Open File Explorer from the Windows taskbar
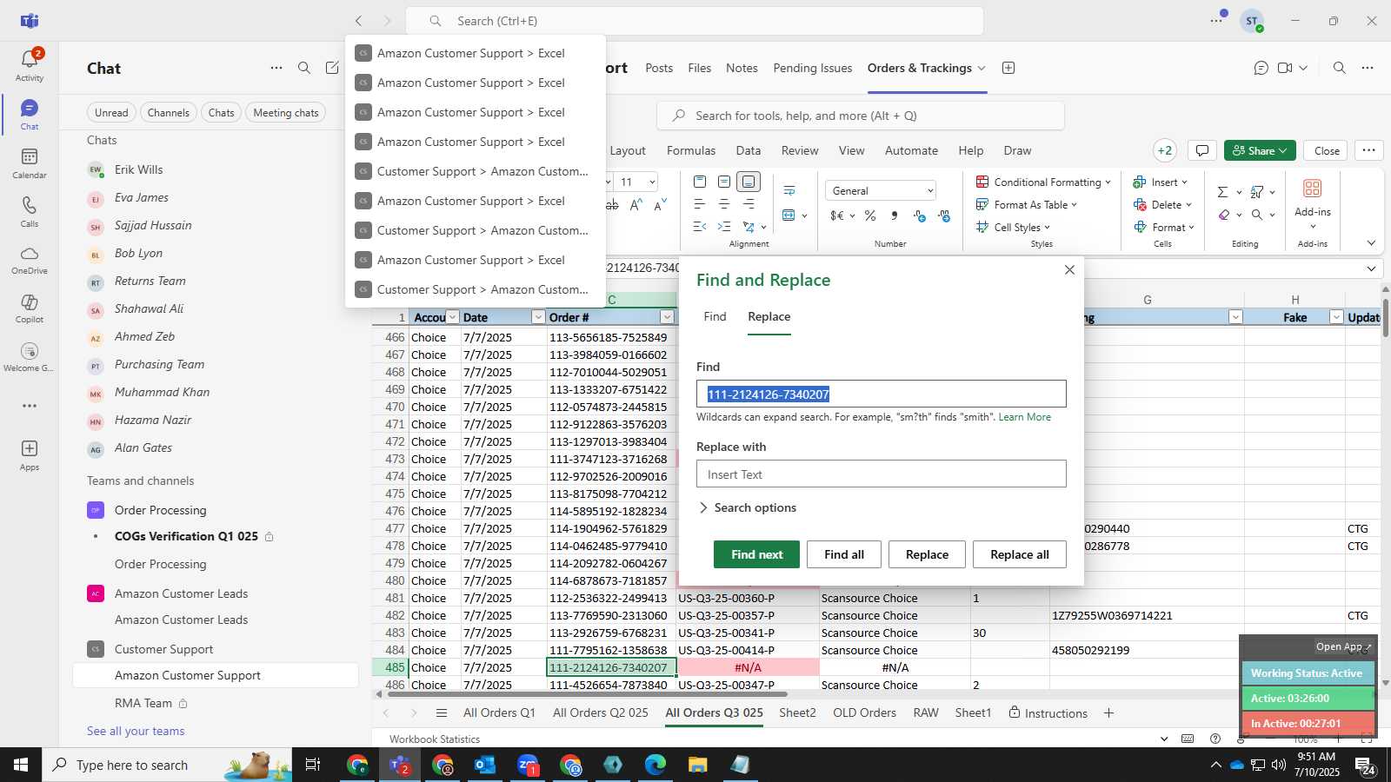 (697, 765)
